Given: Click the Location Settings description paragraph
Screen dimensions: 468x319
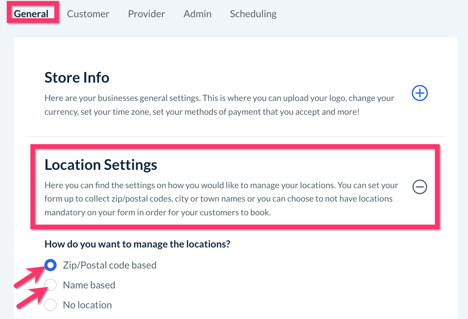Looking at the screenshot, I should (x=221, y=199).
